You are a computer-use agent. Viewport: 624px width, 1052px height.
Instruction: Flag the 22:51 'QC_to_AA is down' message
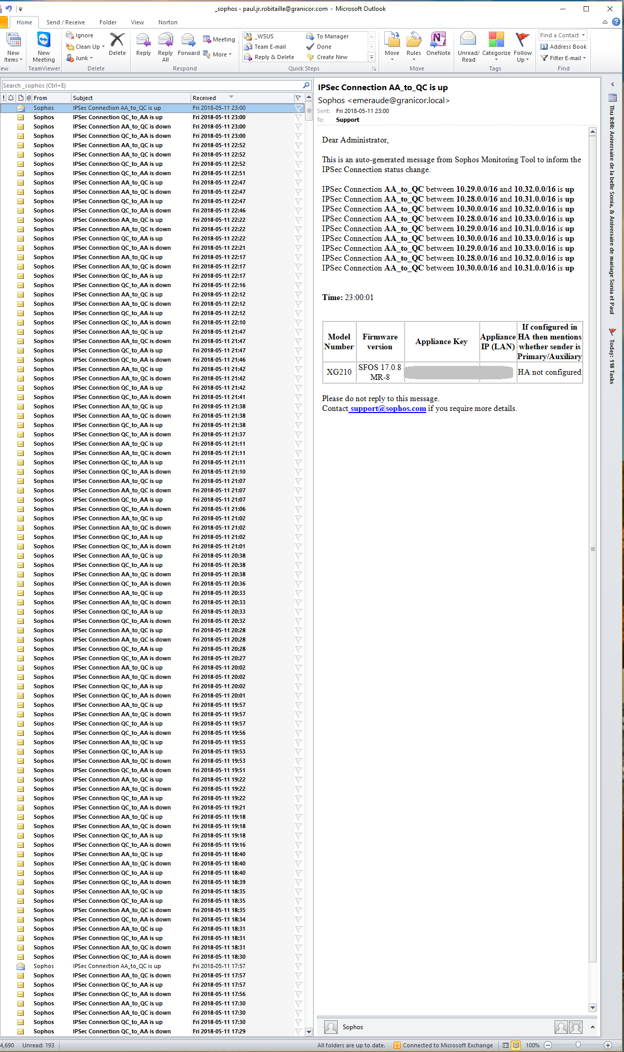tap(298, 174)
